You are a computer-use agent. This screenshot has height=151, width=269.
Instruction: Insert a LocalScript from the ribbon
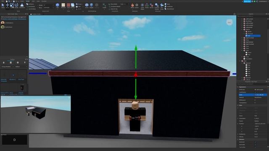point(169,7)
